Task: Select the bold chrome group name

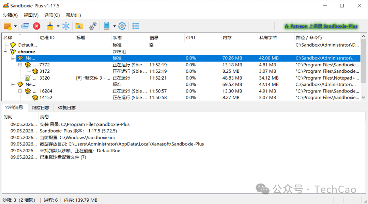Action: (x=27, y=52)
